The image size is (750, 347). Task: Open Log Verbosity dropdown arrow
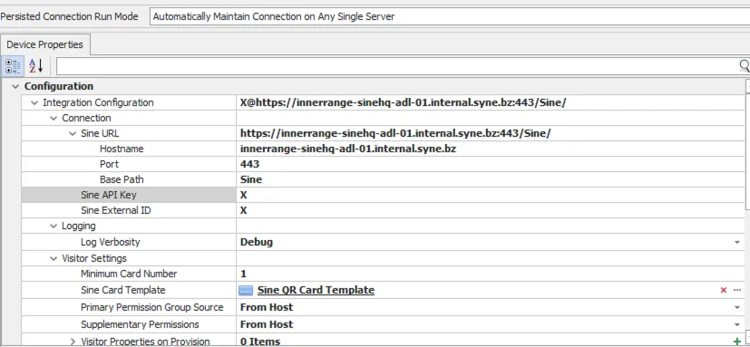point(737,242)
